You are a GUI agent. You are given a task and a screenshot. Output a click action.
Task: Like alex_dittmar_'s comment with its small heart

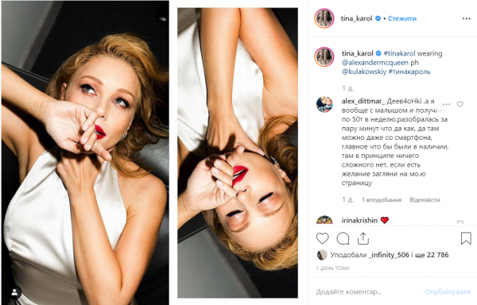click(x=460, y=104)
